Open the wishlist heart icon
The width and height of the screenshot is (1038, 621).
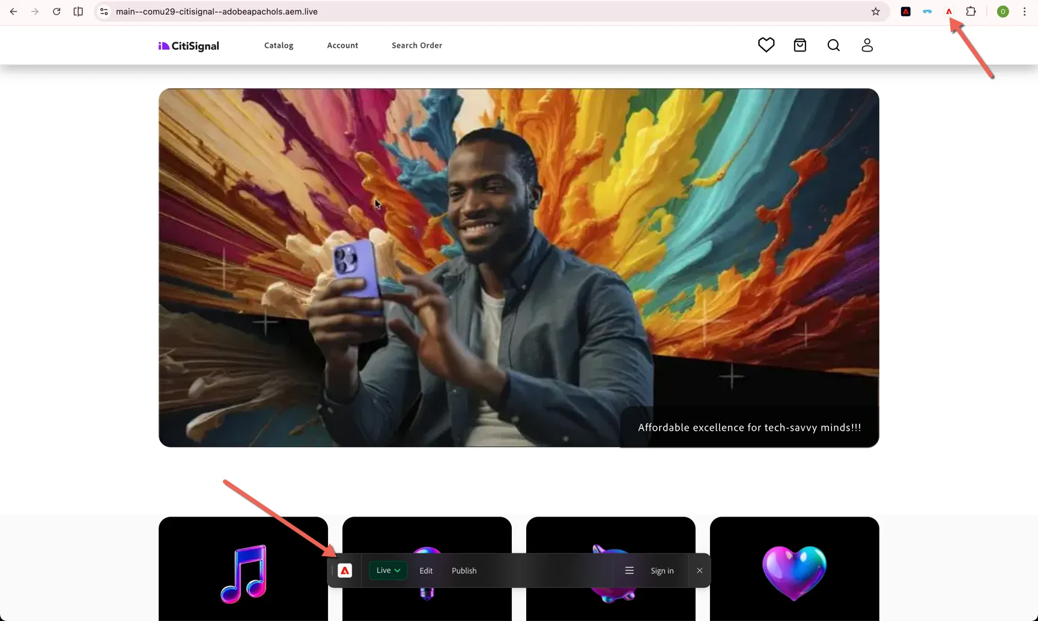pyautogui.click(x=766, y=45)
